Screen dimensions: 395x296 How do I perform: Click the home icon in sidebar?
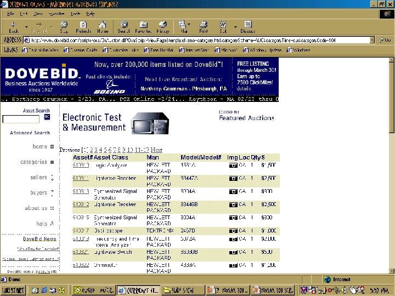52,147
